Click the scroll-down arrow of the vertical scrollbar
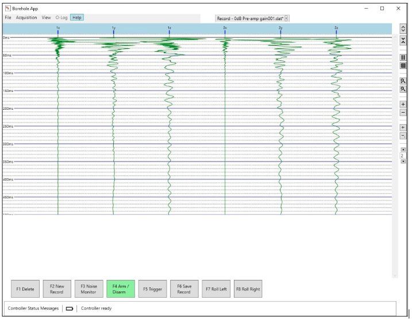The width and height of the screenshot is (412, 319). 394,275
